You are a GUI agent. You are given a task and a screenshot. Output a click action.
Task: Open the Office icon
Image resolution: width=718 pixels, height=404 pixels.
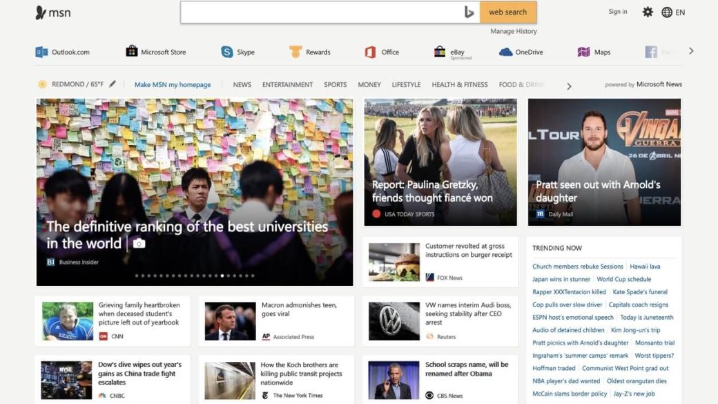[370, 52]
